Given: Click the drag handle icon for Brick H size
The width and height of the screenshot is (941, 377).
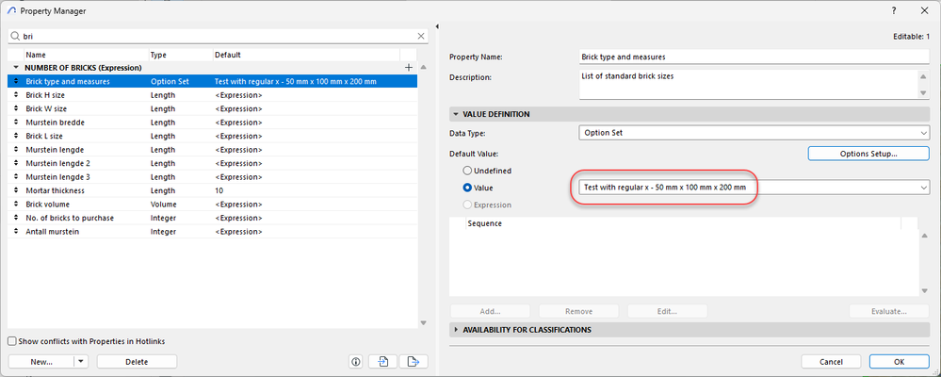Looking at the screenshot, I should pos(15,95).
